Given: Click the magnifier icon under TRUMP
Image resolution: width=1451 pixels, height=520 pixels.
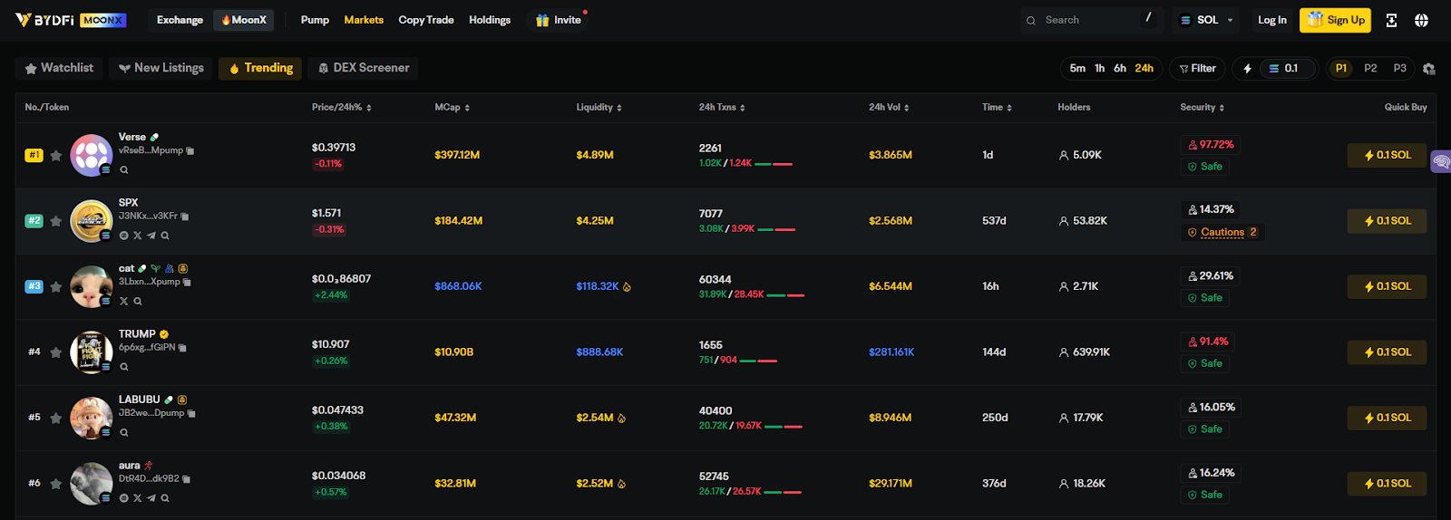Looking at the screenshot, I should click(x=124, y=367).
